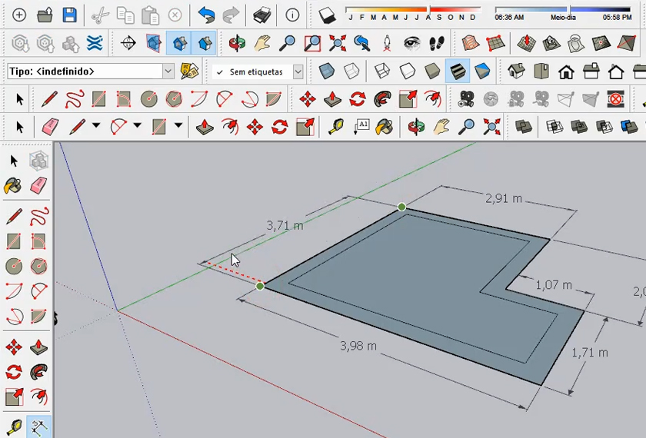Screen dimensions: 646x438
Task: Click the Undo arrow icon
Action: pos(206,15)
